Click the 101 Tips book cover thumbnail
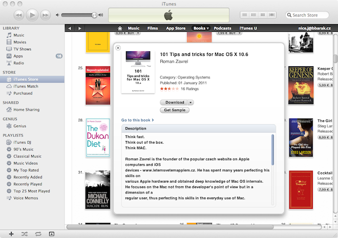 pyautogui.click(x=138, y=72)
